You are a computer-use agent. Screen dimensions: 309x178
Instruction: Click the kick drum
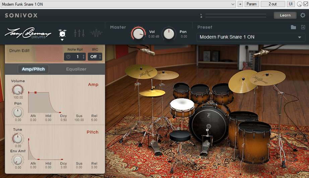pos(209,125)
